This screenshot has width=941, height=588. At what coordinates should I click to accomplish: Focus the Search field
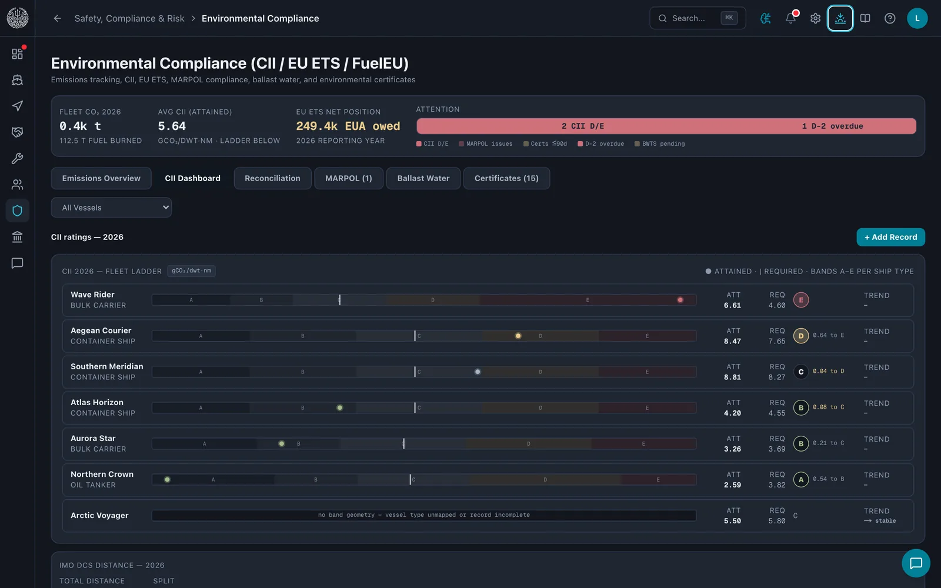(698, 18)
